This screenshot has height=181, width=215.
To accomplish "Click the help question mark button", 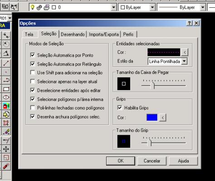I will (x=190, y=23).
